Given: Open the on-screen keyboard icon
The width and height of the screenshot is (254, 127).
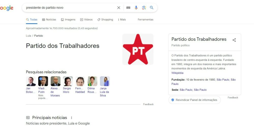Looking at the screenshot, I should 128,8.
